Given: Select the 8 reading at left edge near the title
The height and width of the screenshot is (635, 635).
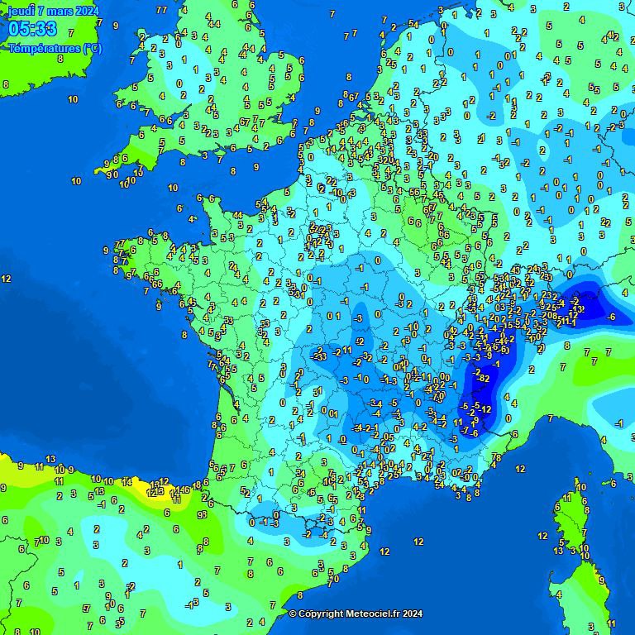Looking at the screenshot, I should pyautogui.click(x=6, y=84).
